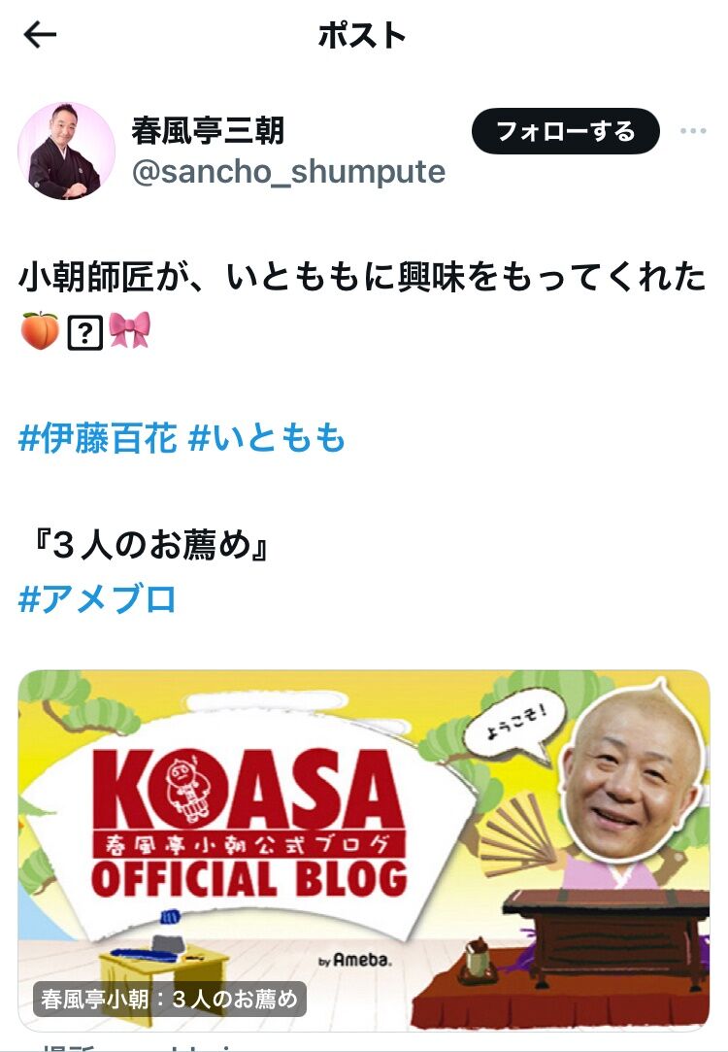Open the three-dot more options menu
The width and height of the screenshot is (728, 1052).
693,131
